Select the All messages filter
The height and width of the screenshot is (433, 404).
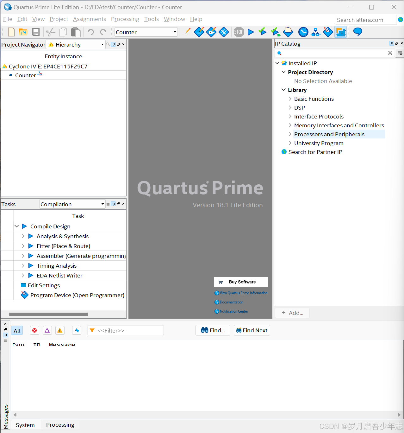coord(17,331)
